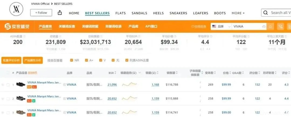Select the checkbox for product row 3
The width and height of the screenshot is (291, 117).
(8, 113)
